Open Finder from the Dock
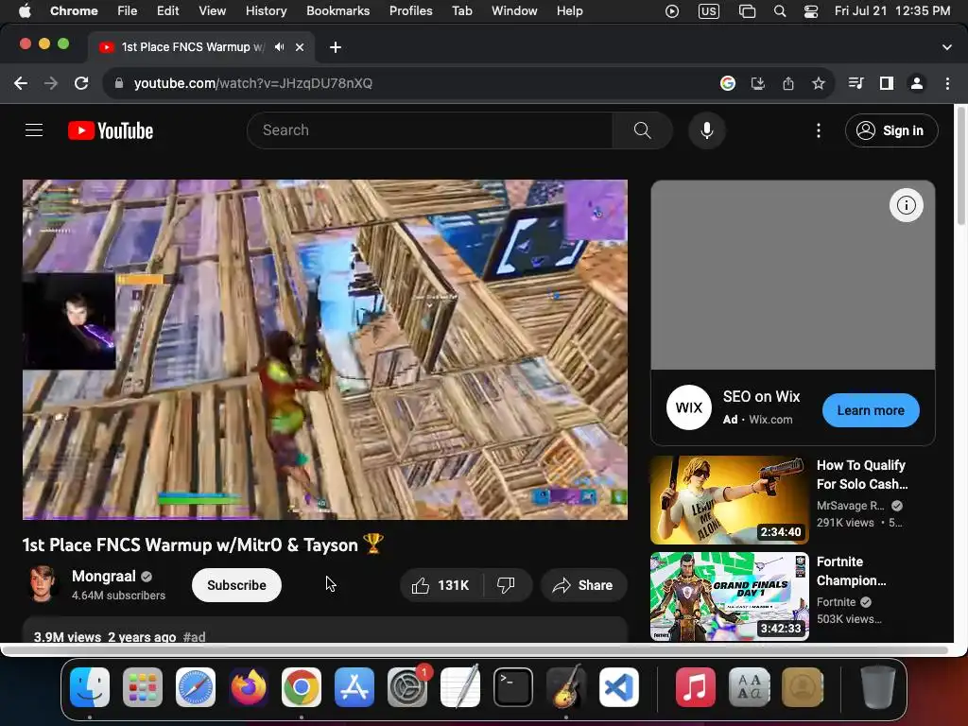Viewport: 968px width, 726px height. 90,687
